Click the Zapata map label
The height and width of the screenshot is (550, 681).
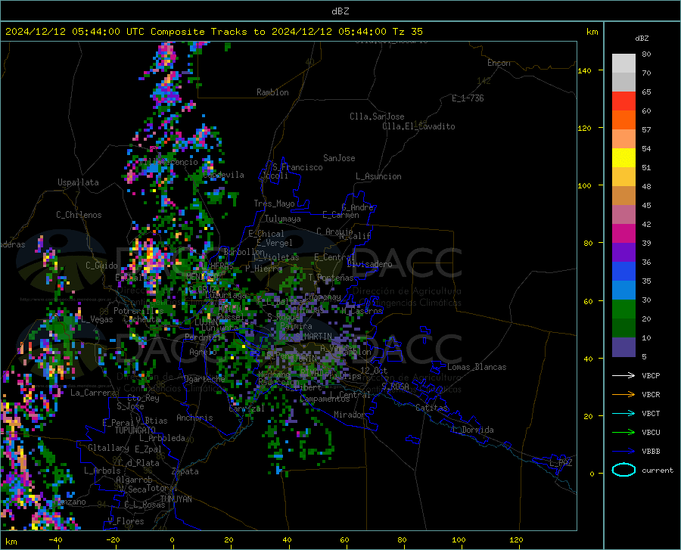185,471
